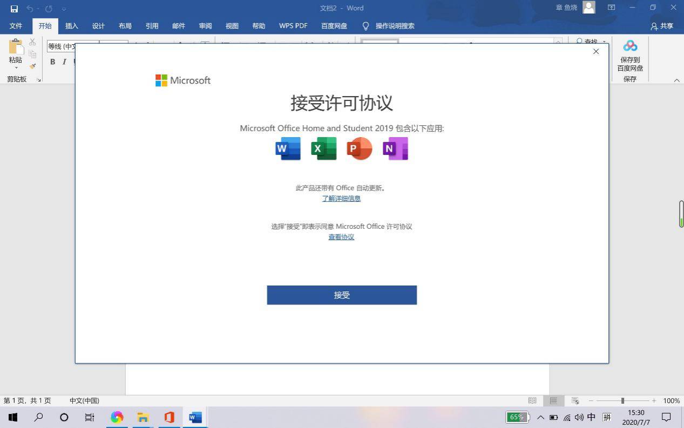Switch to the 视图 (View) tab
Screen dimensions: 684x428
(x=232, y=26)
